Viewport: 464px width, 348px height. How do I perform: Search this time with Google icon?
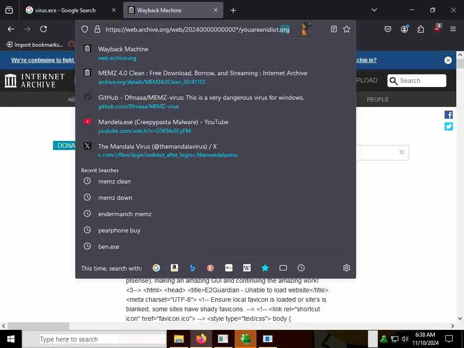point(156,268)
